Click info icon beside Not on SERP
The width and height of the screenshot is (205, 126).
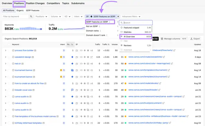pos(99,26)
